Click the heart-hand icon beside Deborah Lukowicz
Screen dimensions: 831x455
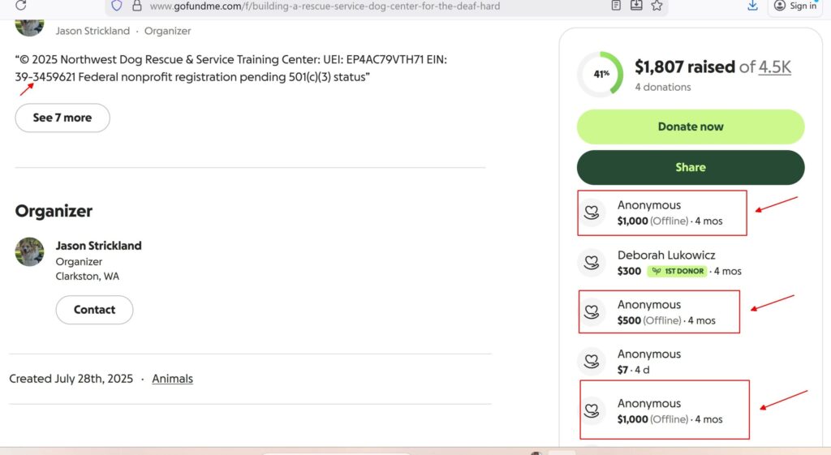[592, 263]
